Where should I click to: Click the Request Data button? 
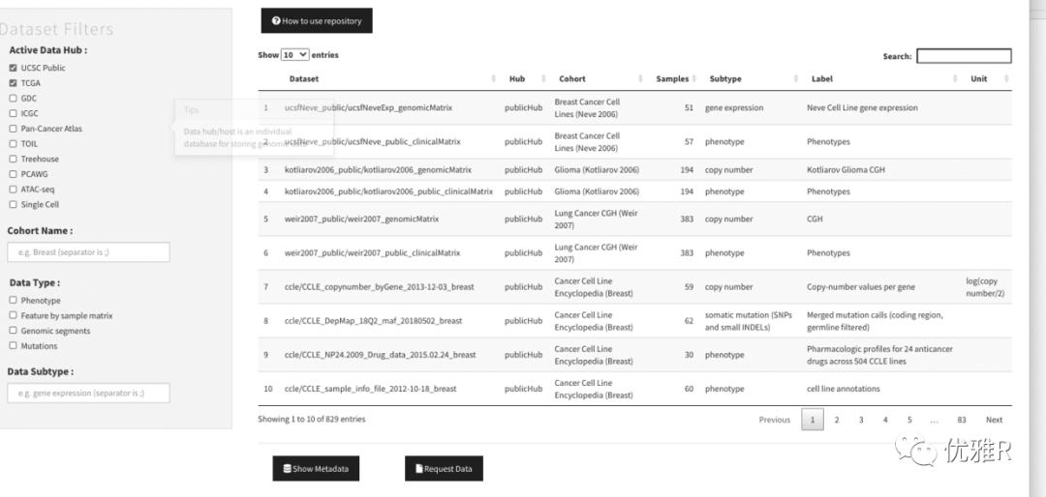[444, 468]
